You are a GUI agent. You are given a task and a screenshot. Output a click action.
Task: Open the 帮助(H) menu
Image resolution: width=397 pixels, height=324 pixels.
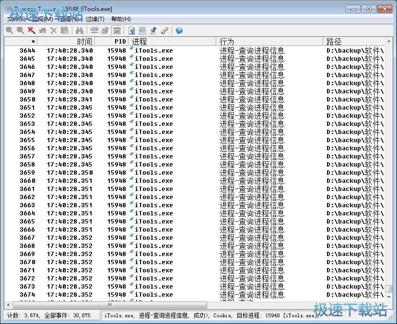pyautogui.click(x=121, y=19)
